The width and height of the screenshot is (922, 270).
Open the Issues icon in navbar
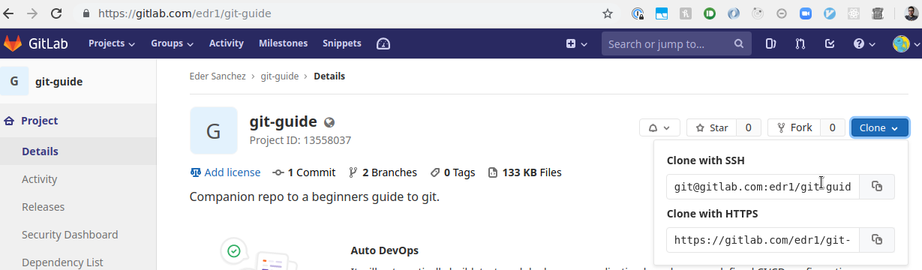pos(771,43)
